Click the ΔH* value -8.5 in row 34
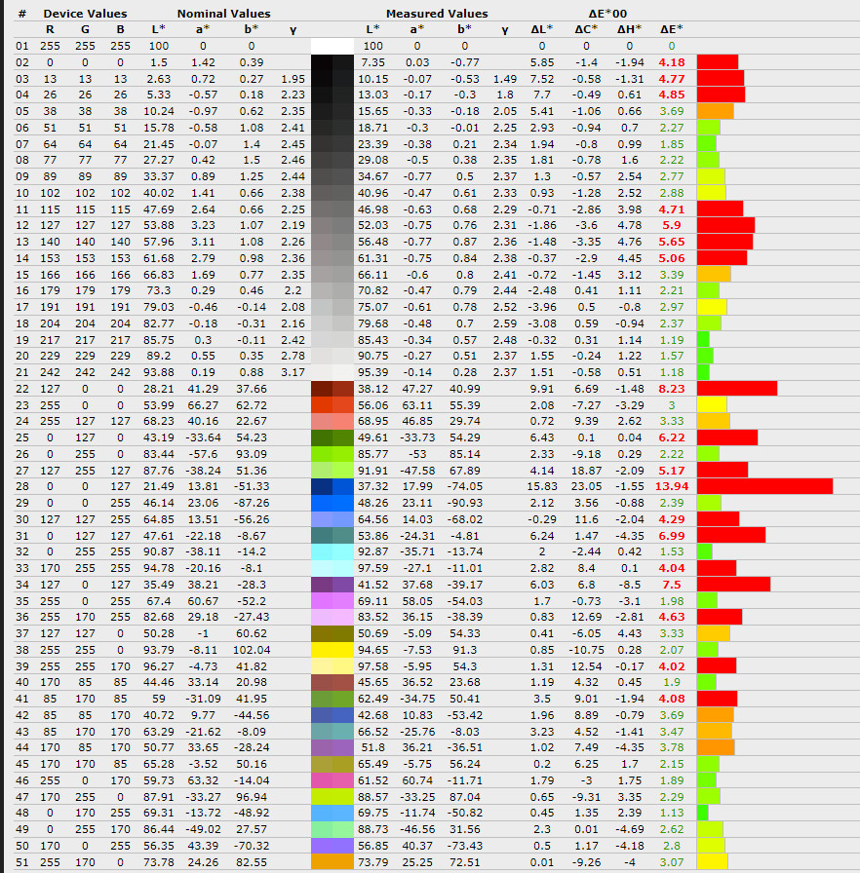The height and width of the screenshot is (873, 860). click(x=630, y=585)
